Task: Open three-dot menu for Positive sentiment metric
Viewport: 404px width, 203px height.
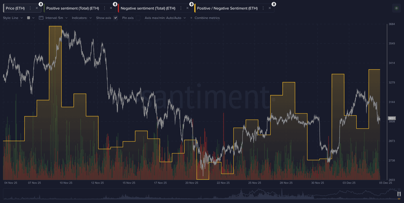Action: click(x=104, y=8)
